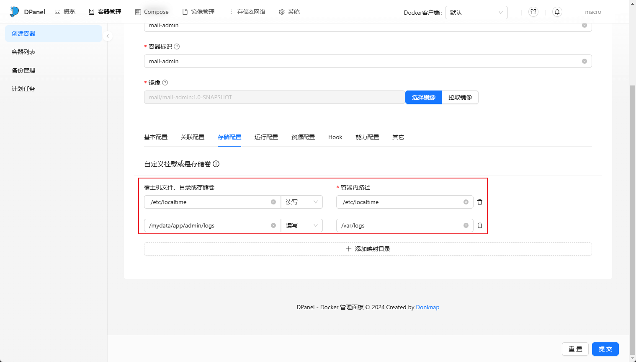Screen dimensions: 636x362
Task: Delete the /etc/localtime mount row
Action: point(480,202)
